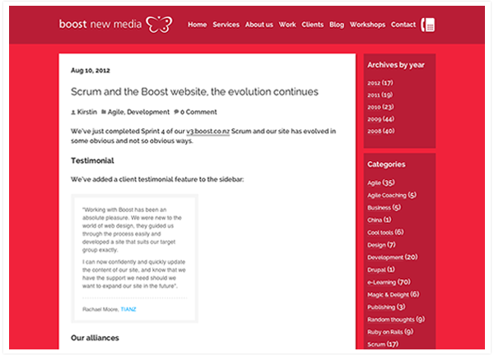Viewport: 494px width, 356px height.
Task: Open the Services menu item
Action: click(x=226, y=25)
